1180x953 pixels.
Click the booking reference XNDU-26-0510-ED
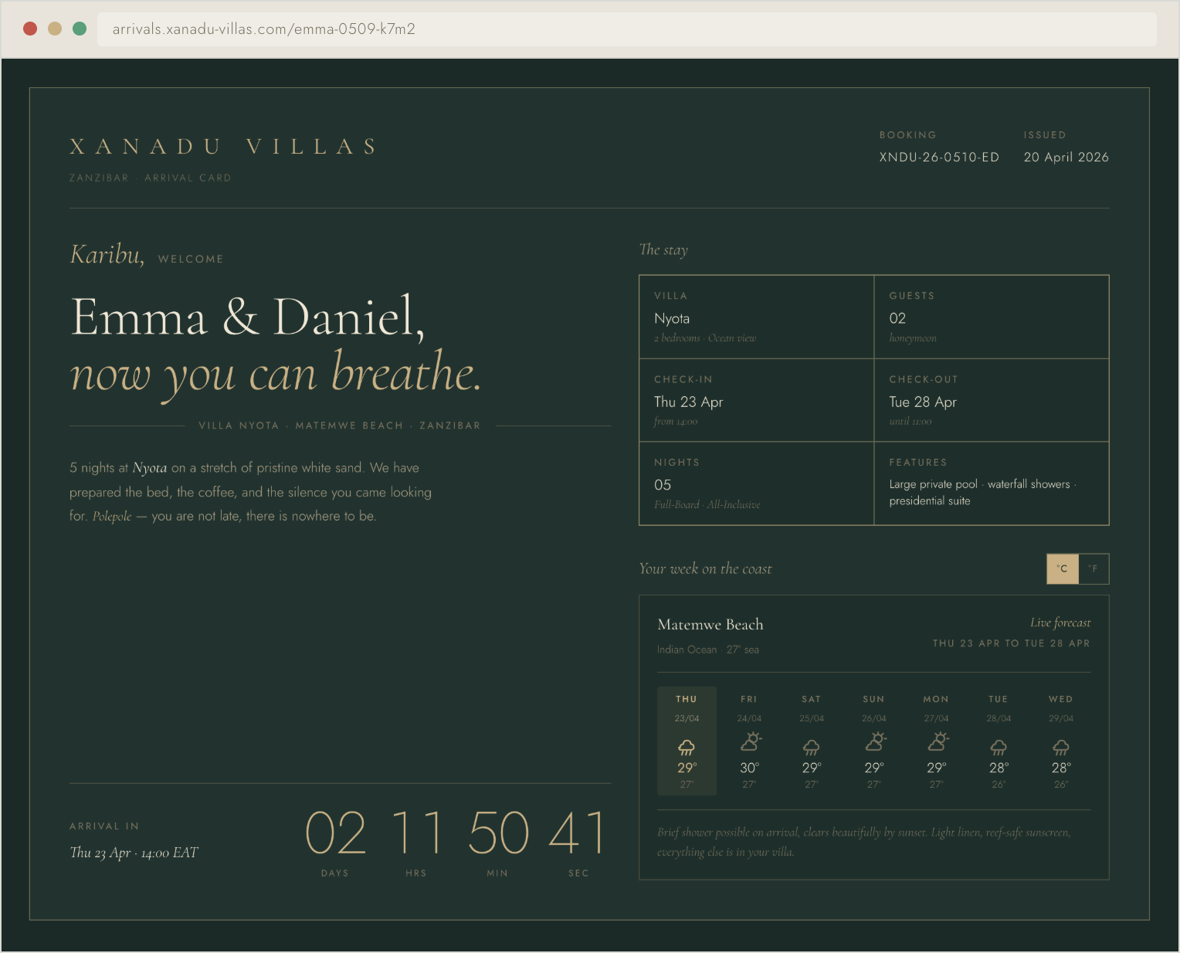click(939, 158)
